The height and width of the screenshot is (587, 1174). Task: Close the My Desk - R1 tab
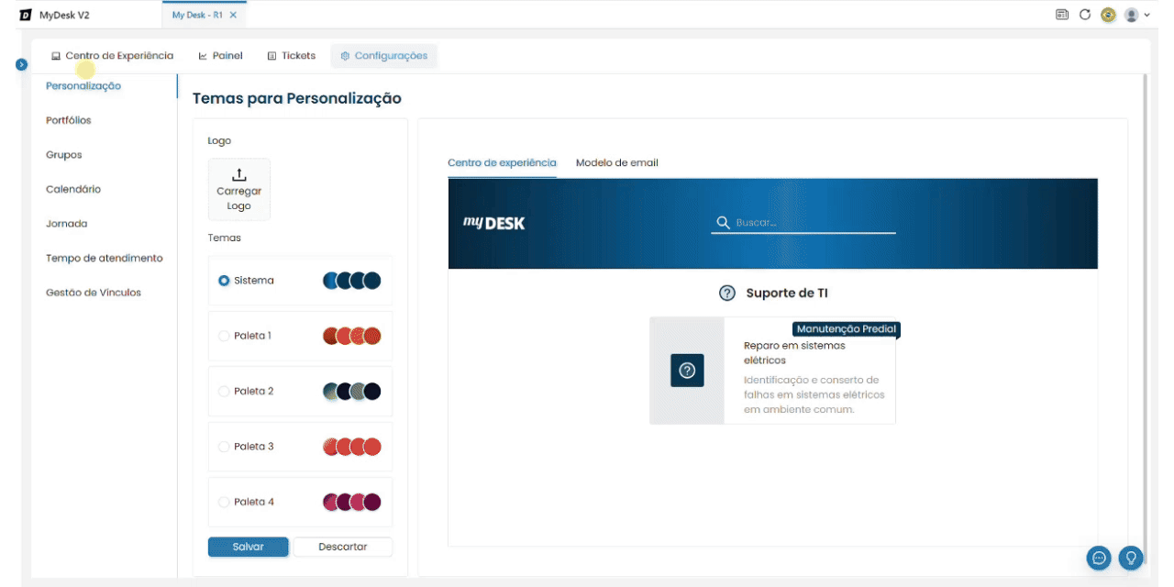(233, 16)
